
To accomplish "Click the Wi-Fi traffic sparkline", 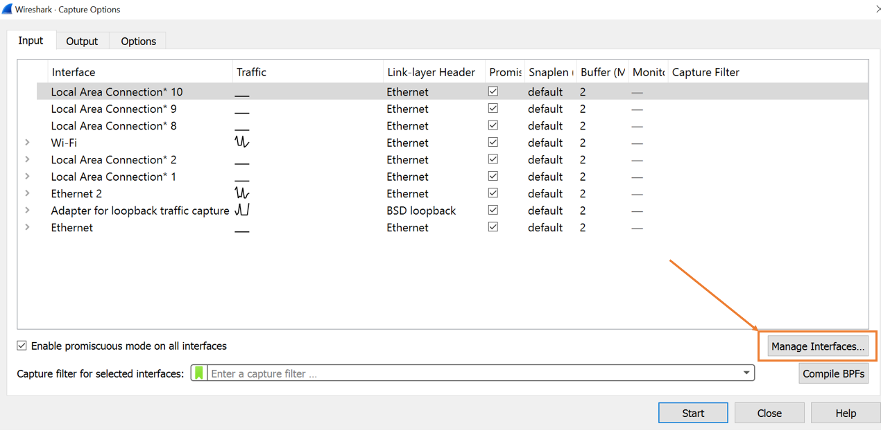I will 242,142.
